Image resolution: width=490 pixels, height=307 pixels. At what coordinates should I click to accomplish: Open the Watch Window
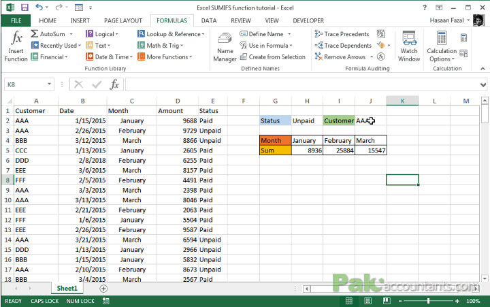pos(409,46)
